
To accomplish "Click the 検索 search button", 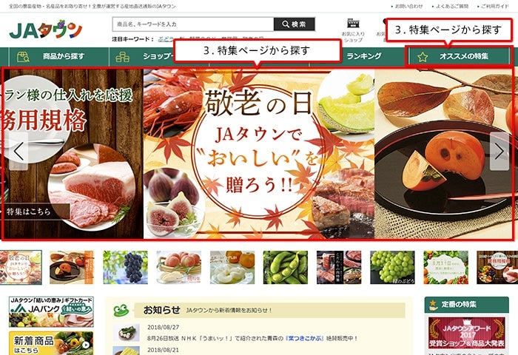I will [x=294, y=24].
